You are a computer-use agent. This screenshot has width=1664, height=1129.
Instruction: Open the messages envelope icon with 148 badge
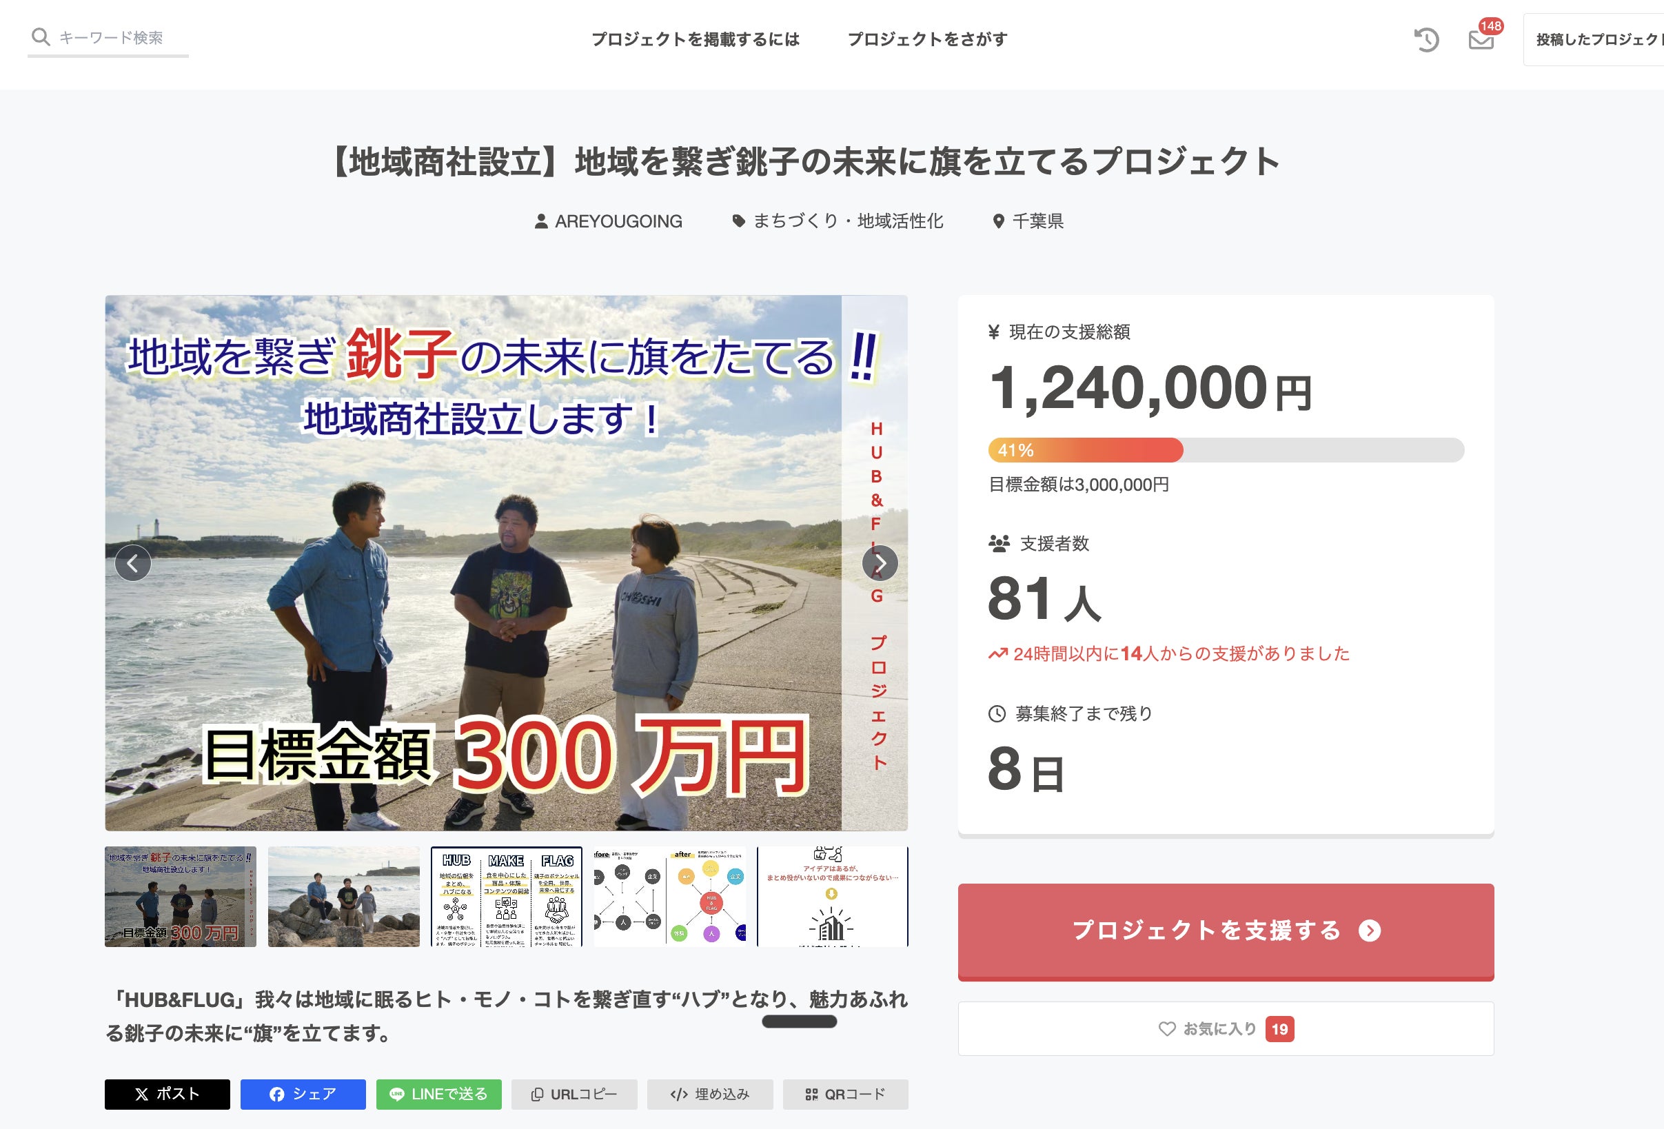pos(1481,39)
